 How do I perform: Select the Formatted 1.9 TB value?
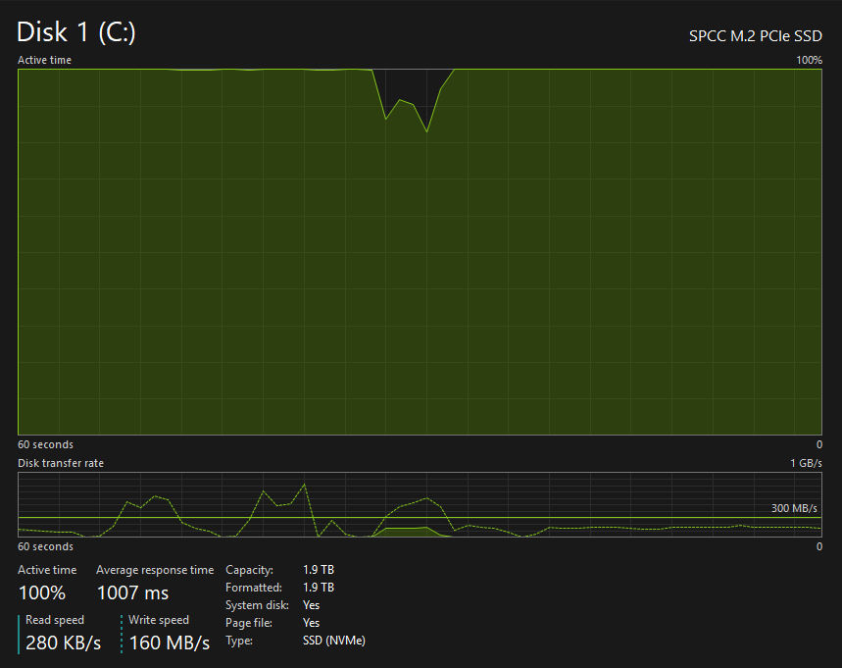pyautogui.click(x=319, y=588)
